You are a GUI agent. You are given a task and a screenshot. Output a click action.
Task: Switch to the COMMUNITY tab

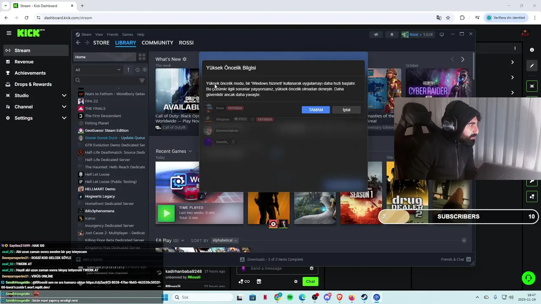point(157,43)
